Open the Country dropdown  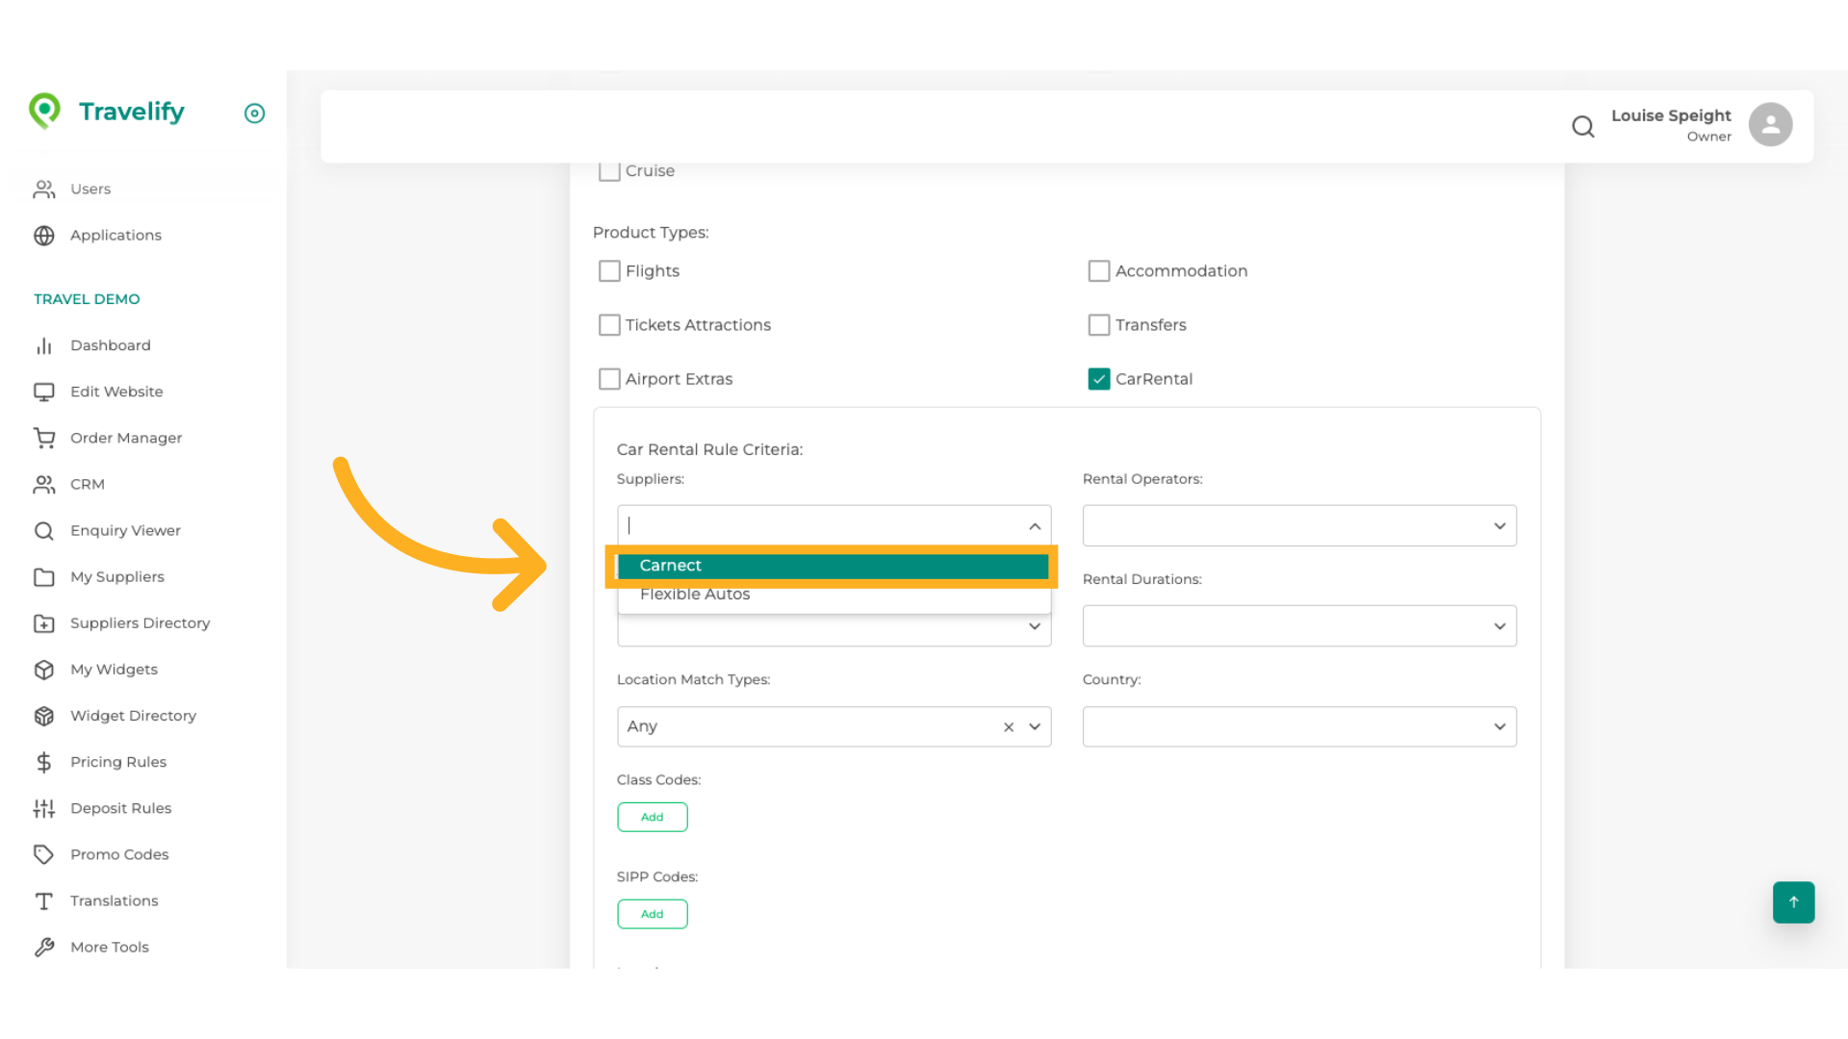[1299, 727]
